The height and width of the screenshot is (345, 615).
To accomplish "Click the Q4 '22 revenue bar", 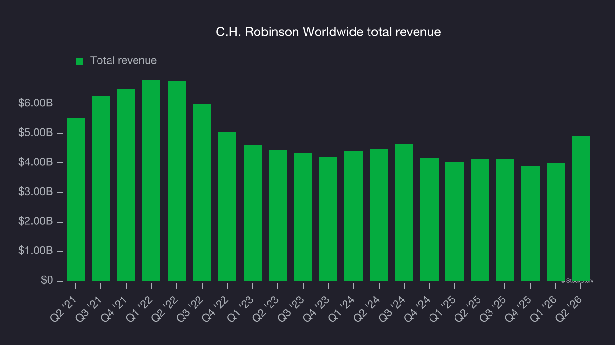I will pos(227,207).
